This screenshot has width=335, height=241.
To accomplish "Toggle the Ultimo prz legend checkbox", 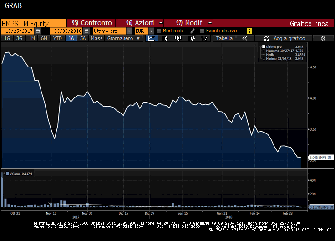I will pyautogui.click(x=264, y=46).
